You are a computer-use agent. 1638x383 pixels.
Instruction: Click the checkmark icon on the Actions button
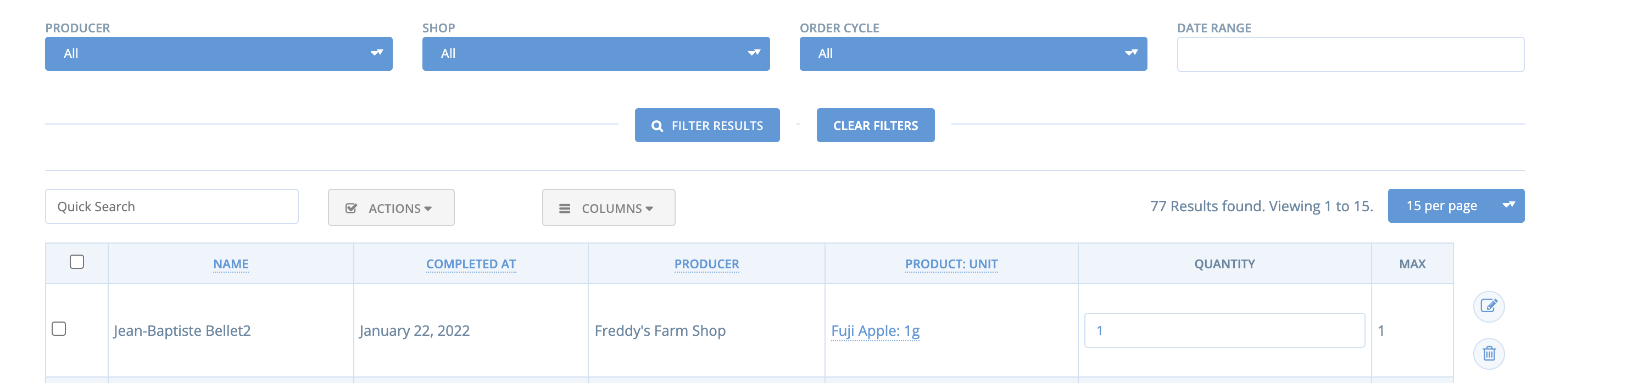pos(352,207)
